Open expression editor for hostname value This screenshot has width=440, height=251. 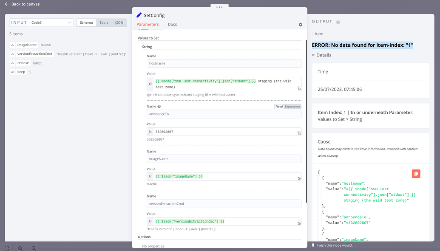coord(299,89)
